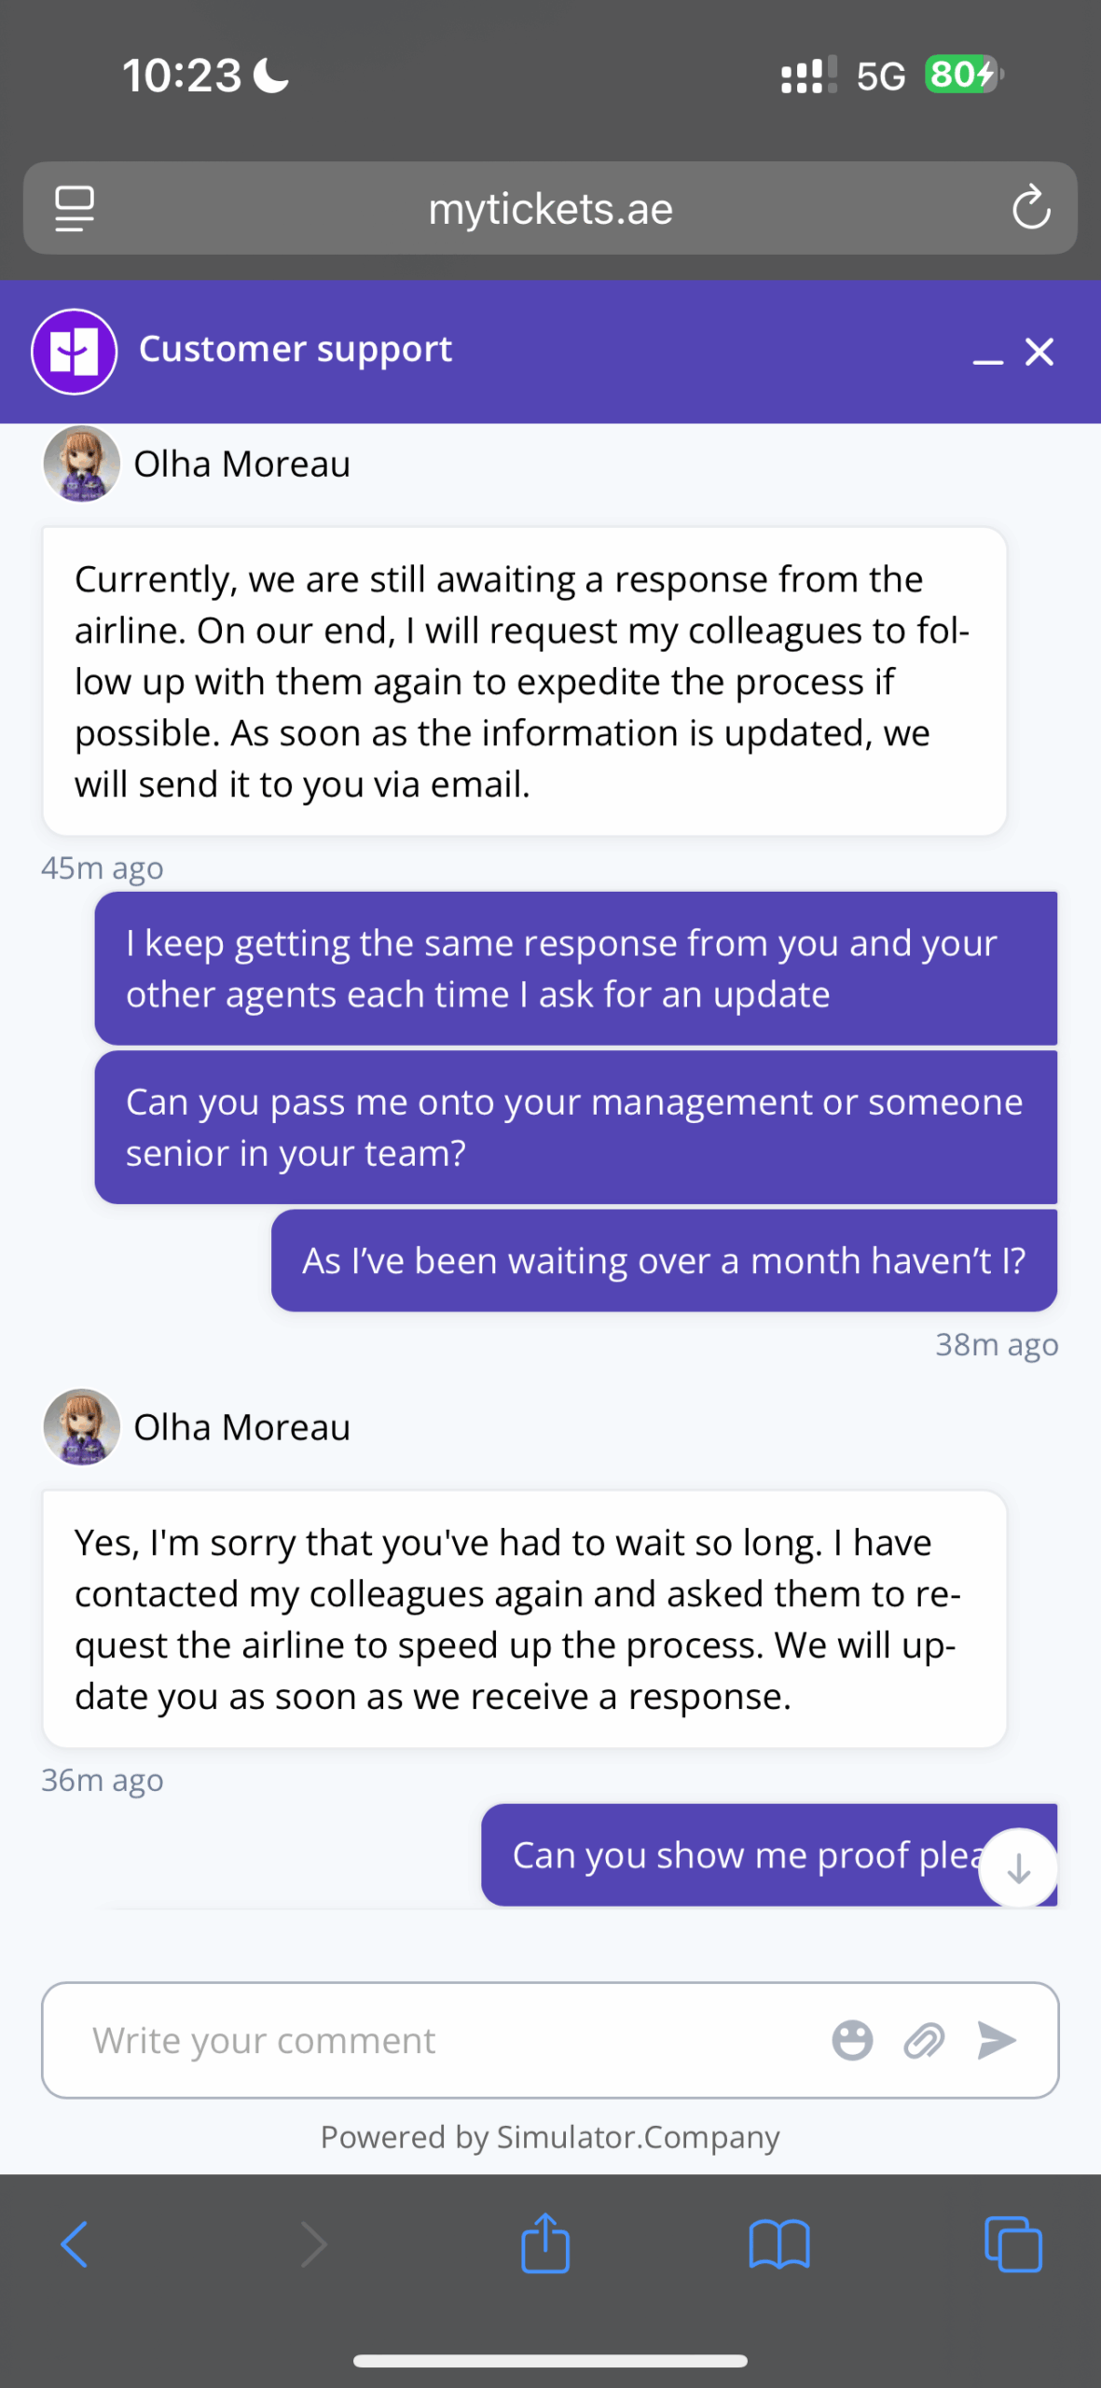
Task: Close the Customer support chat
Action: [x=1039, y=352]
